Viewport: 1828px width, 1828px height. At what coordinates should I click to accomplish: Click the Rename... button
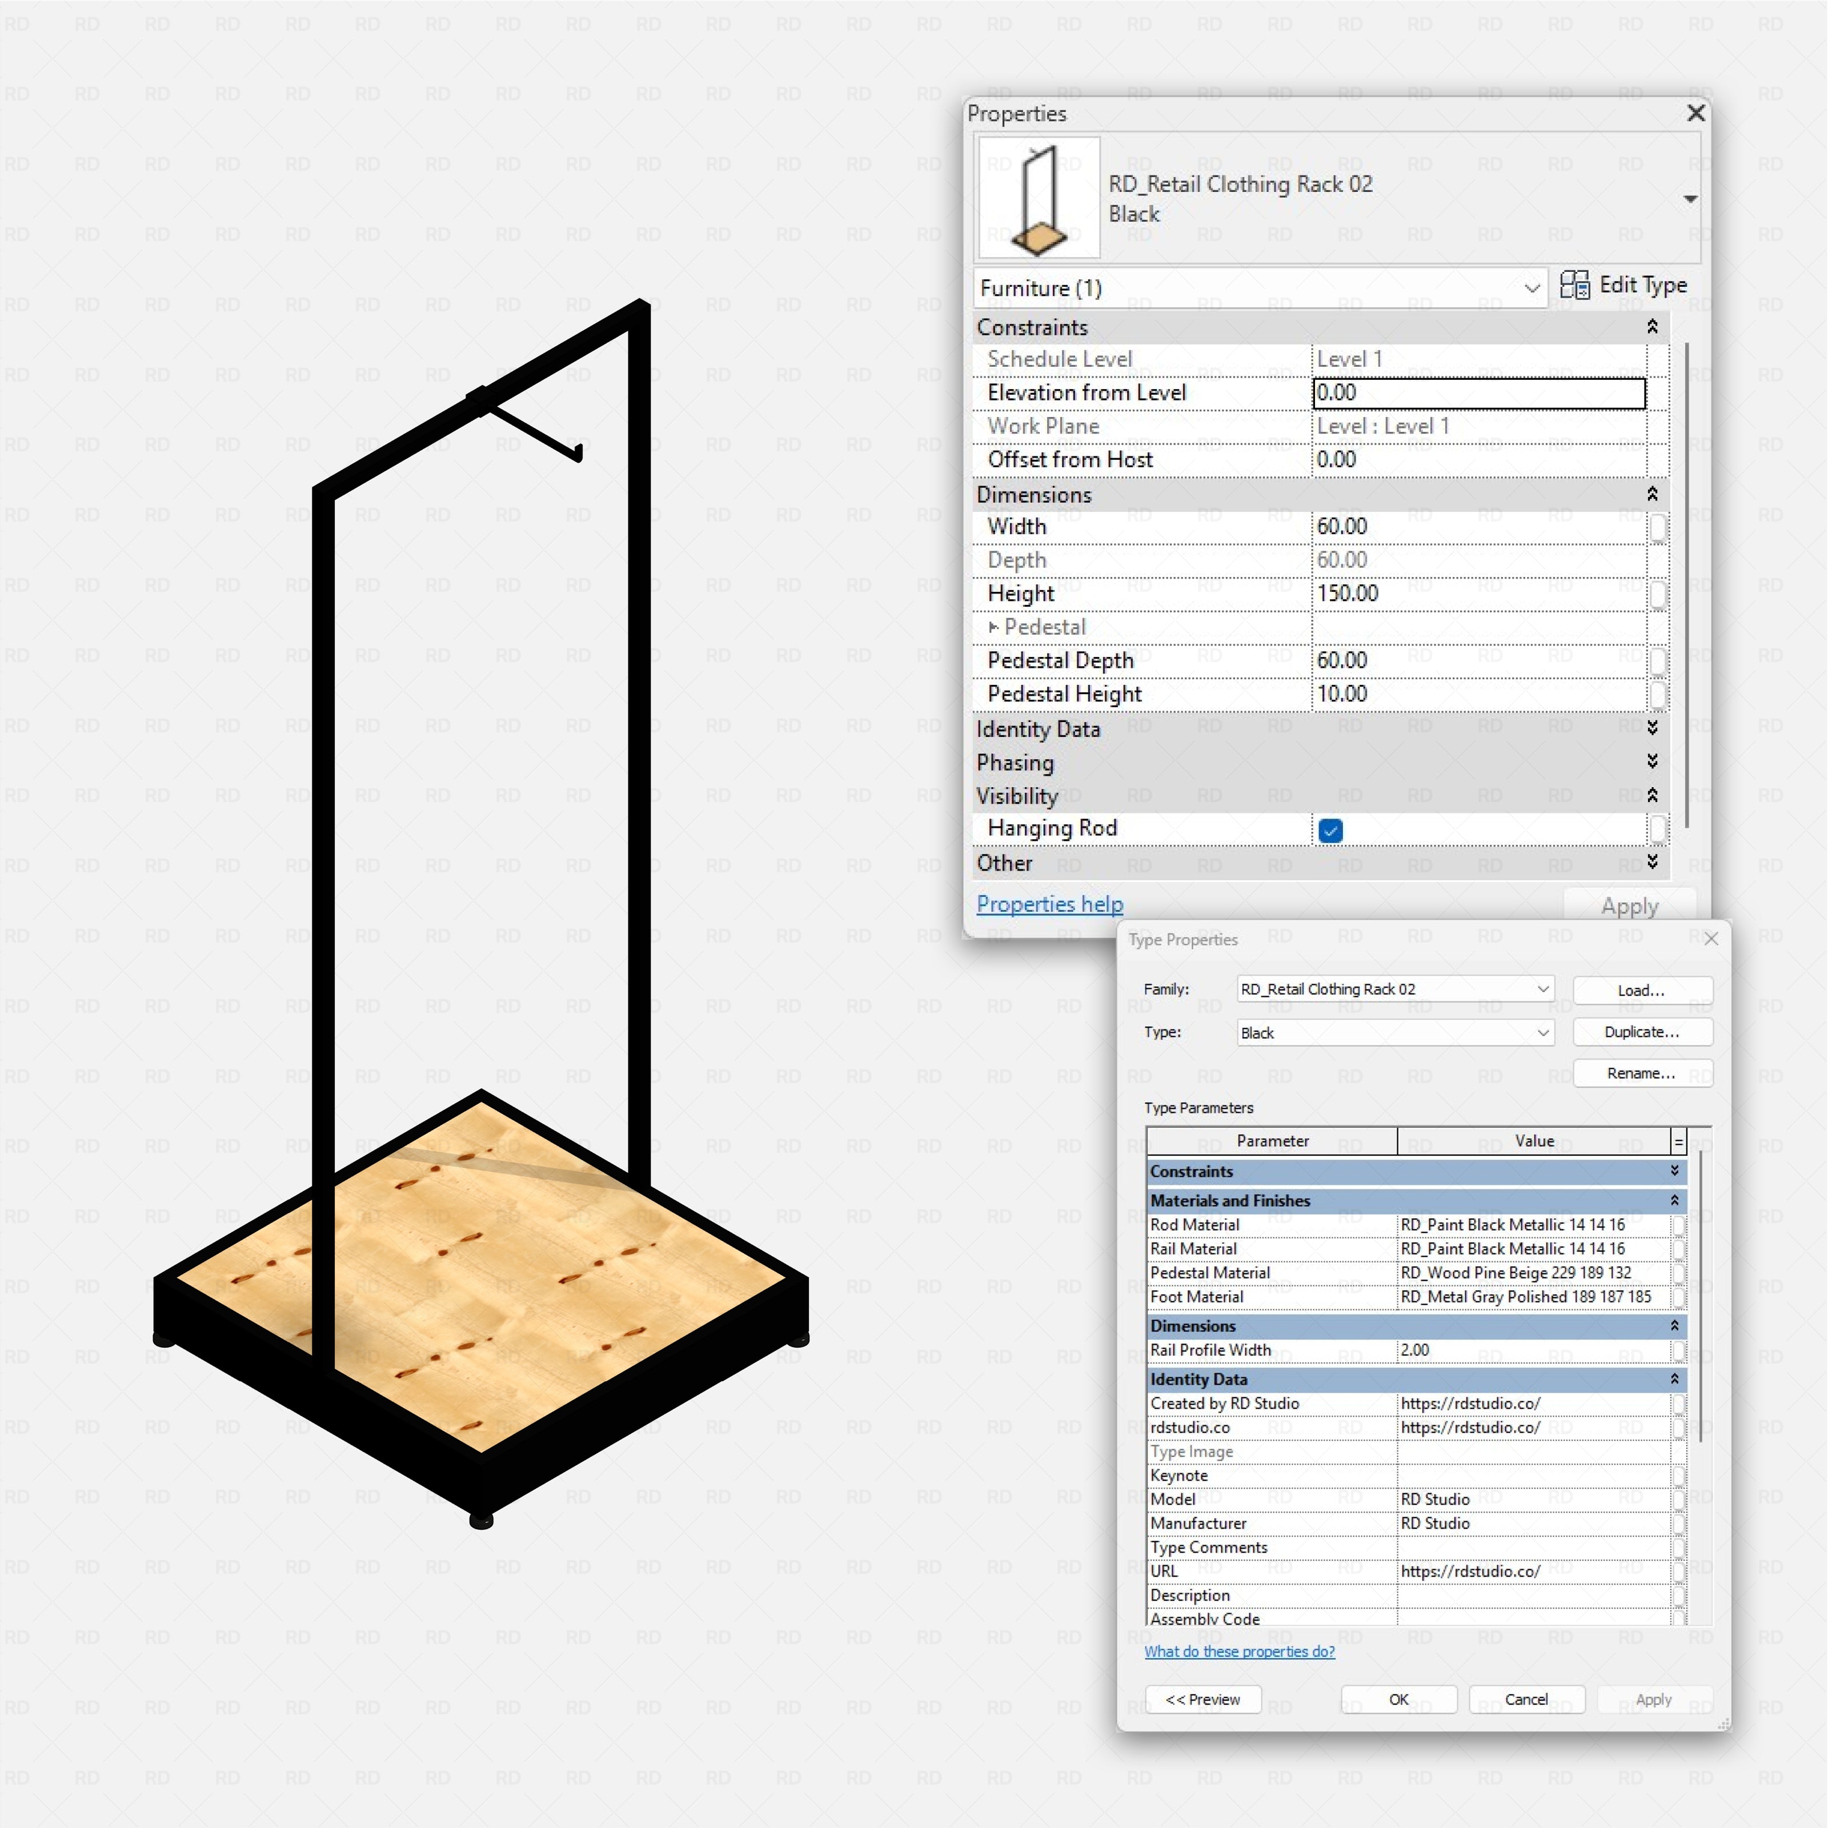[1642, 1073]
